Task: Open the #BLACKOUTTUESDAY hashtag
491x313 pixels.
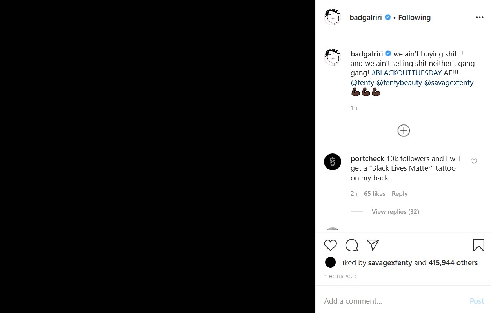Action: (406, 73)
